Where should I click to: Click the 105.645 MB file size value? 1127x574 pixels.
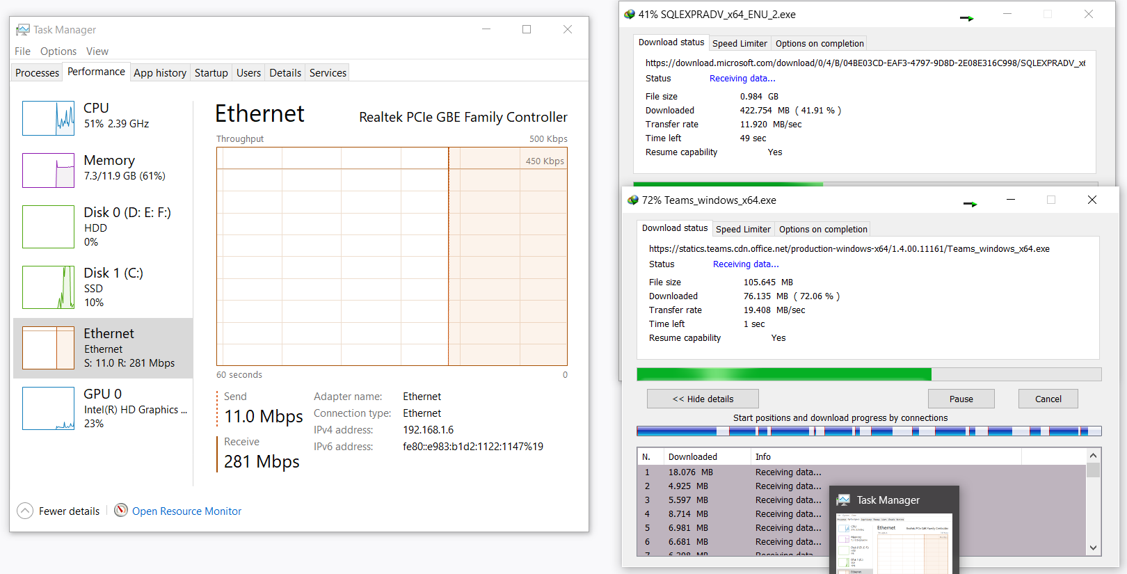coord(768,282)
